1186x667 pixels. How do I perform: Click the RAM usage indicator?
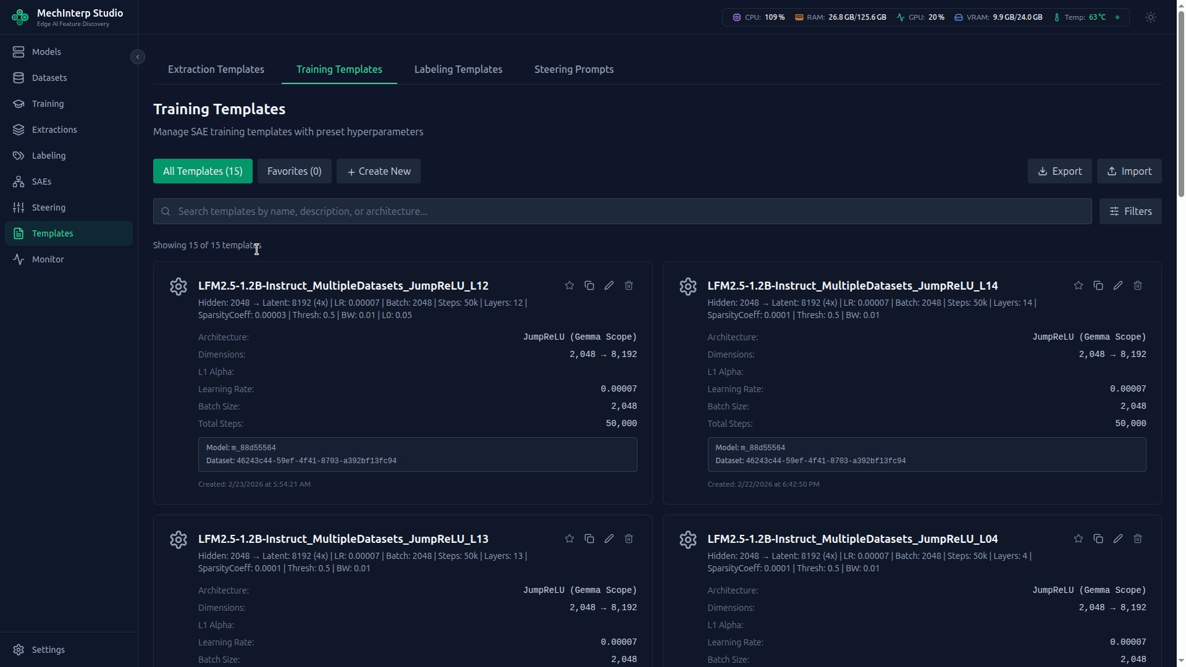(x=840, y=17)
